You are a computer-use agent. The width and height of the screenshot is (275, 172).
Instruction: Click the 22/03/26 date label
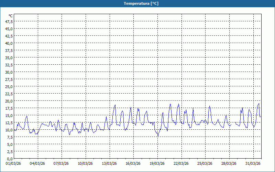tap(181, 164)
